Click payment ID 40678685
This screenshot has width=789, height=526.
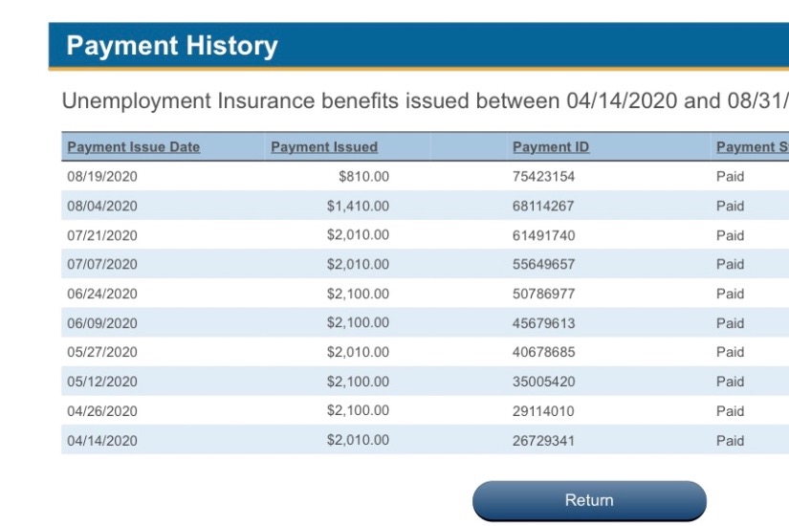pyautogui.click(x=544, y=352)
